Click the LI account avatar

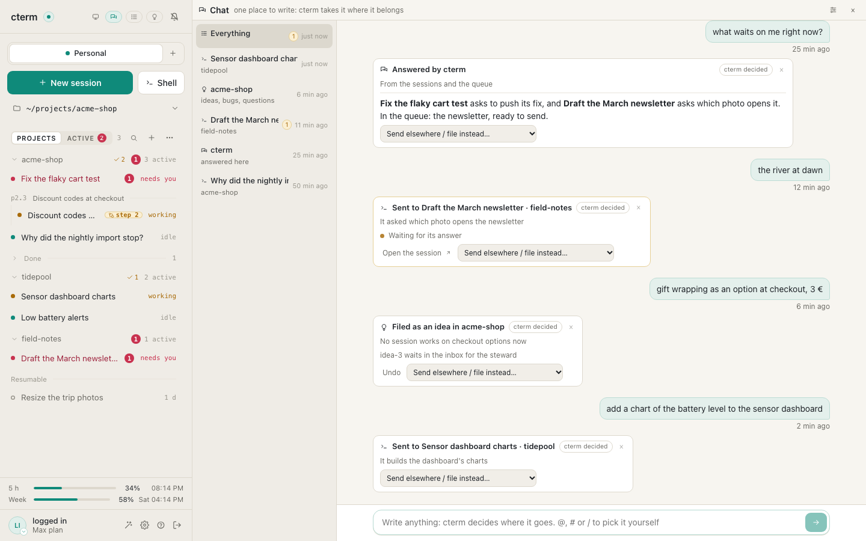[17, 525]
